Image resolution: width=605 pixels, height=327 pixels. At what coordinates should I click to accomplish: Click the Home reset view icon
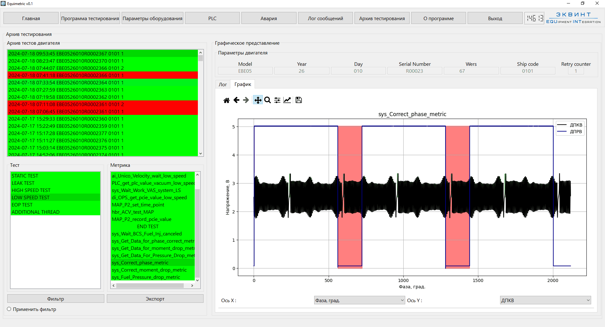pos(226,100)
